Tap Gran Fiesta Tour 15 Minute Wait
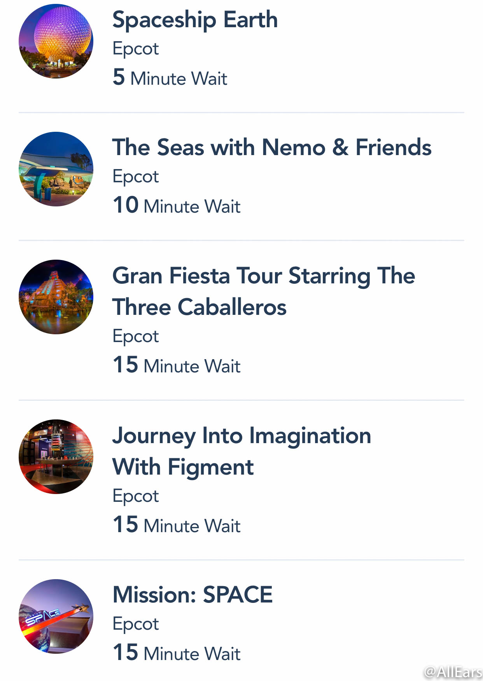 [177, 365]
